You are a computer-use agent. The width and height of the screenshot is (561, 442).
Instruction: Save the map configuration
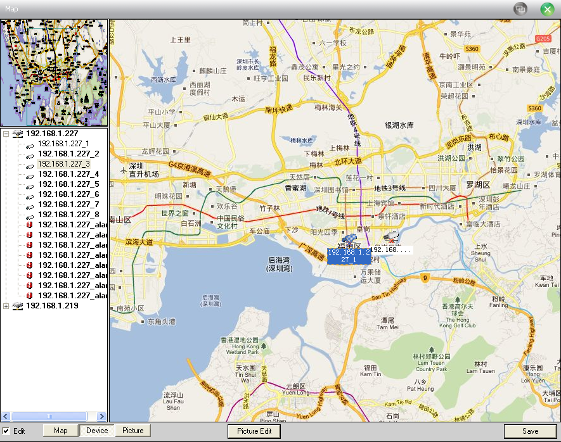coord(530,431)
